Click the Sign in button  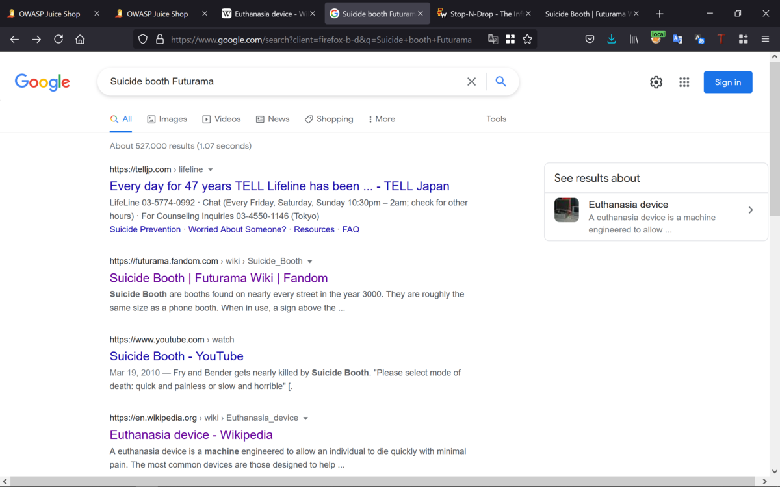(x=728, y=82)
